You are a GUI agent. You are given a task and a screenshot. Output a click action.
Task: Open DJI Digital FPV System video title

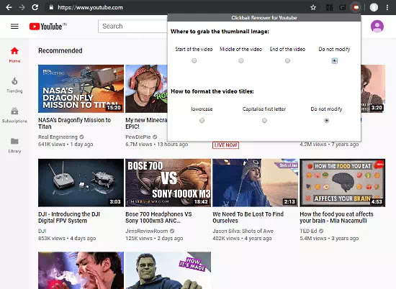coord(69,217)
